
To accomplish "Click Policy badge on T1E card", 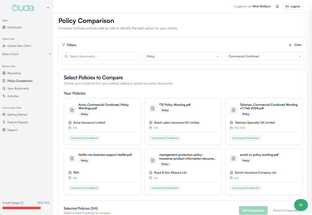I will tap(165, 110).
